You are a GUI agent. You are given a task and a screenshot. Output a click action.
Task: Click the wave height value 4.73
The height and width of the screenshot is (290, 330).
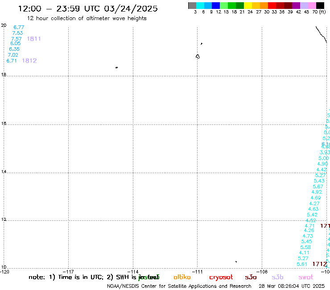click(x=308, y=236)
